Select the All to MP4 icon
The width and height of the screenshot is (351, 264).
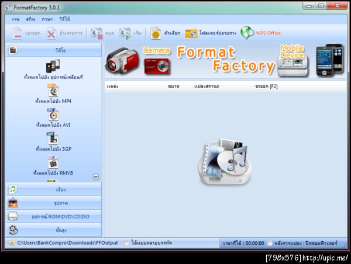(53, 91)
